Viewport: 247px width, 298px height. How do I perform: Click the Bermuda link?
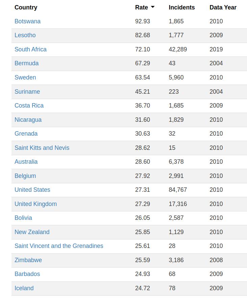coord(26,63)
